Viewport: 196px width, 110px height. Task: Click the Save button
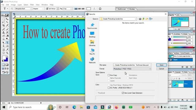pyautogui.click(x=161, y=65)
